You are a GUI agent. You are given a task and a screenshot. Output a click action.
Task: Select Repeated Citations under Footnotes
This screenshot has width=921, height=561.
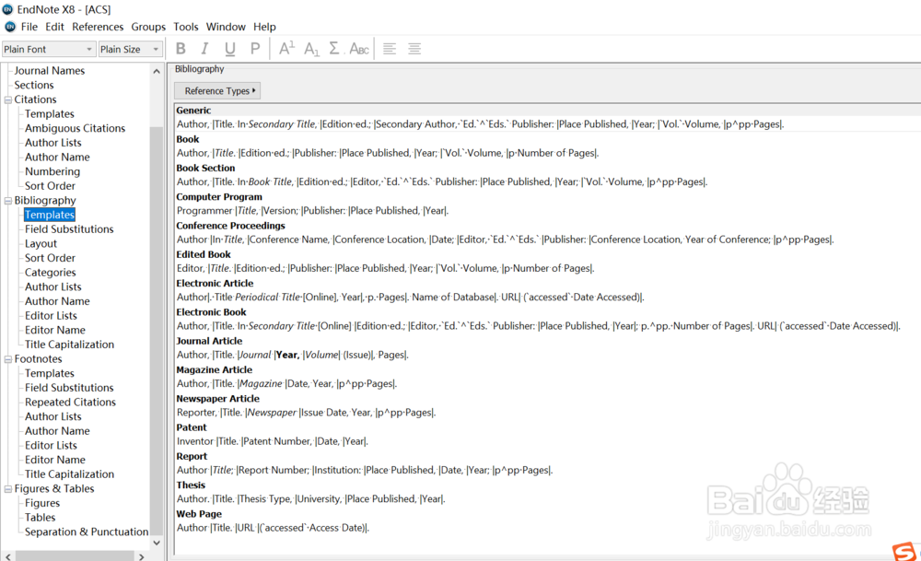click(x=70, y=403)
